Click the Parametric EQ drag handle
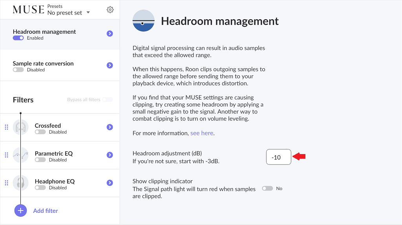This screenshot has height=225, width=402. tap(6, 155)
